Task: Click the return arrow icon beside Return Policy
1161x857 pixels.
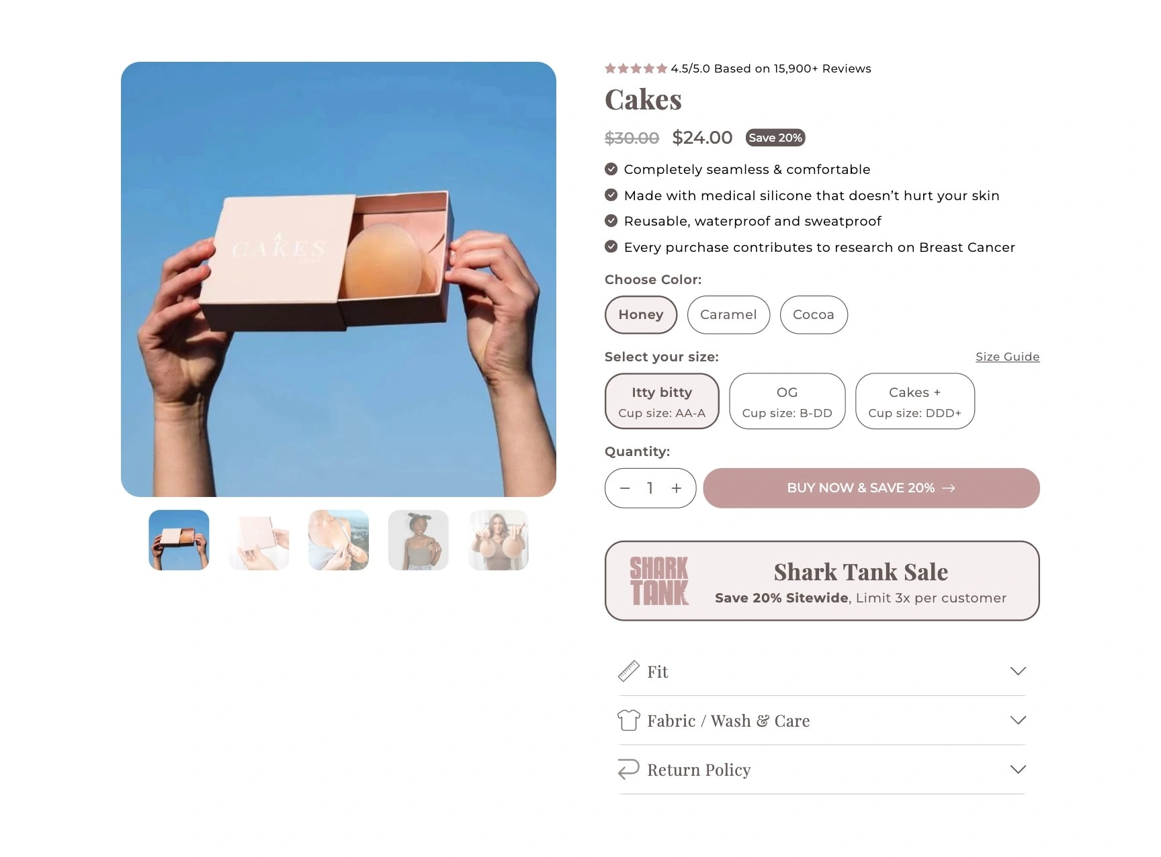Action: 628,769
